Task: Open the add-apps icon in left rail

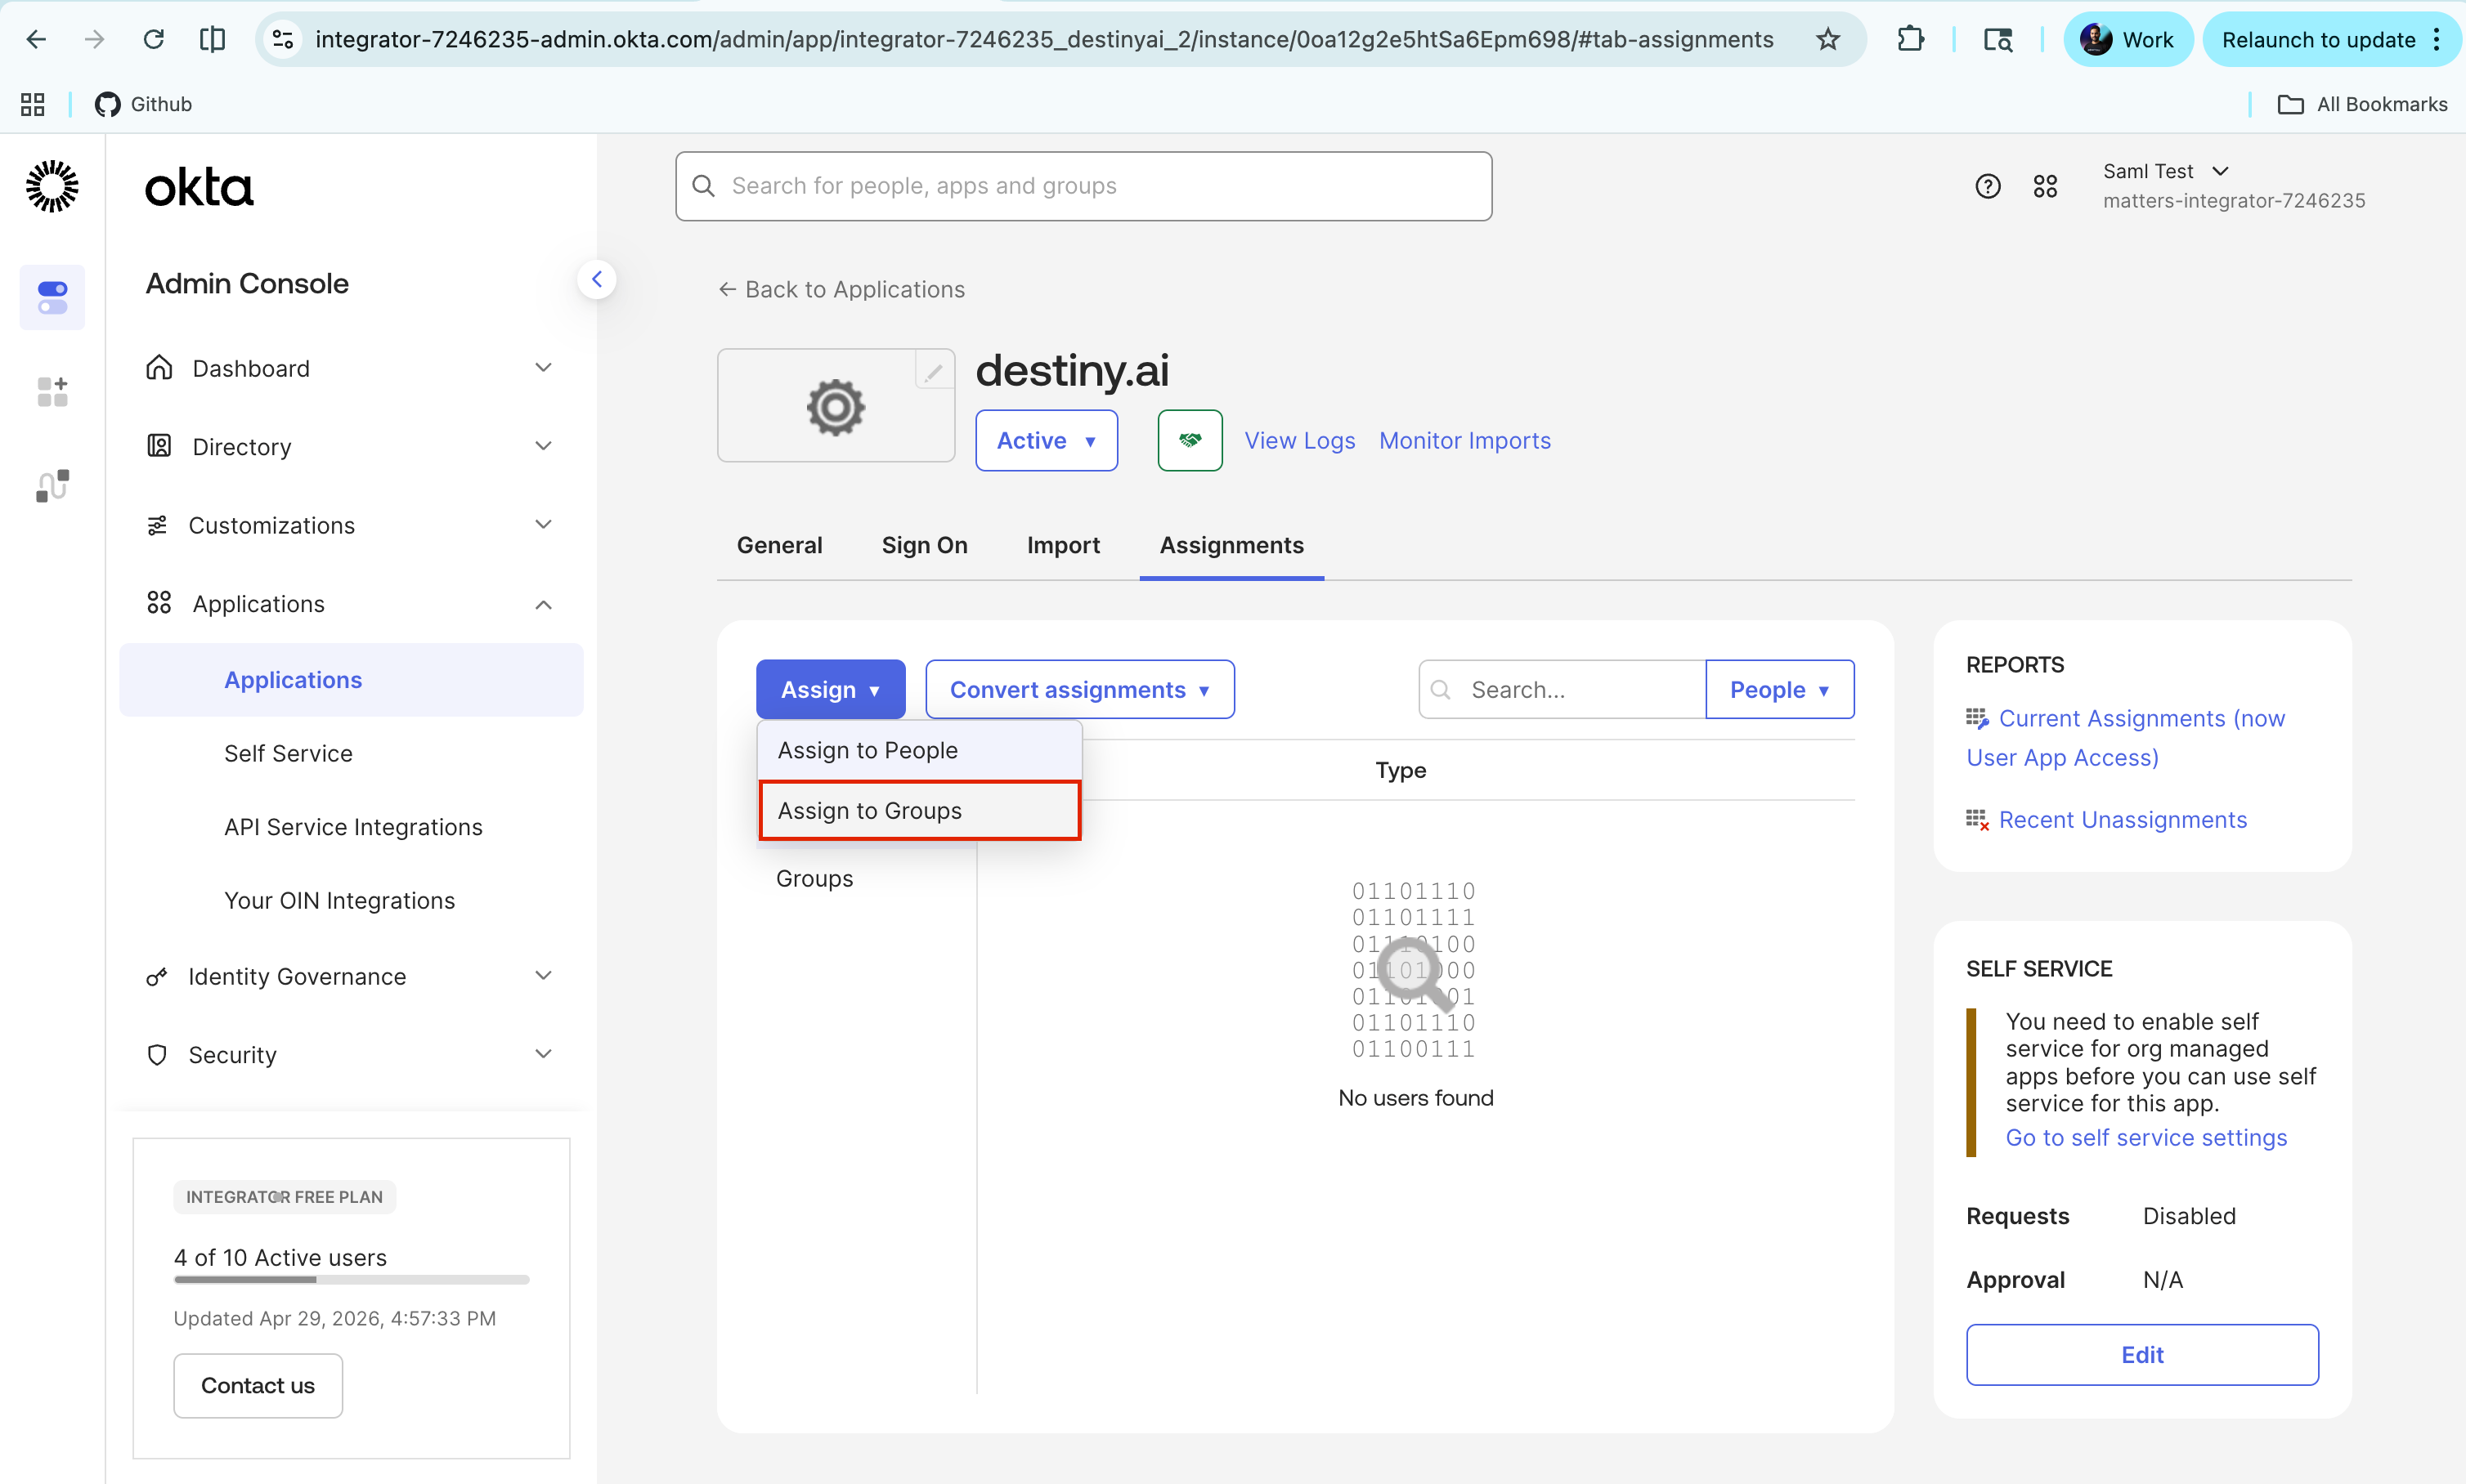Action: 52,391
